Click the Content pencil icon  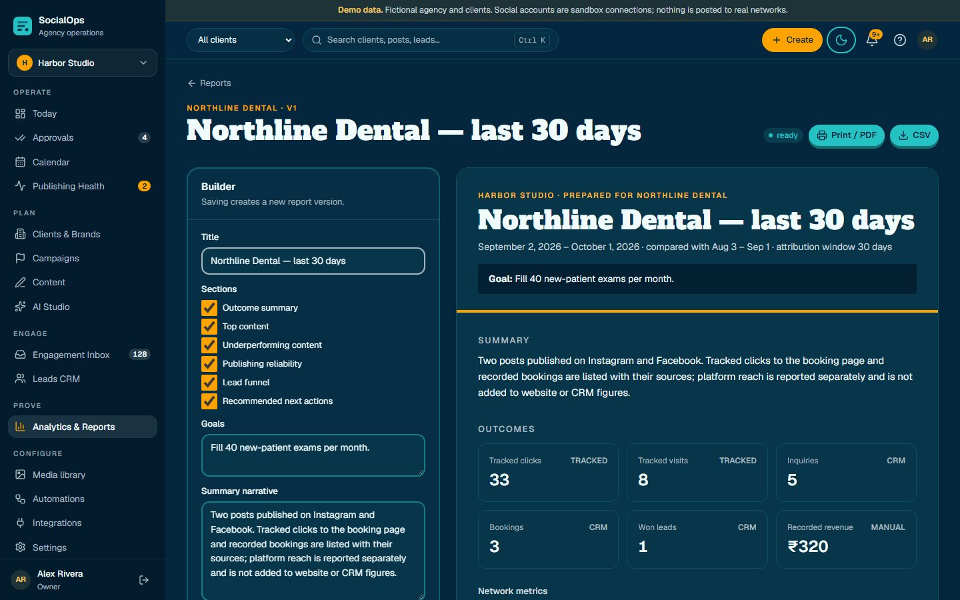[21, 282]
